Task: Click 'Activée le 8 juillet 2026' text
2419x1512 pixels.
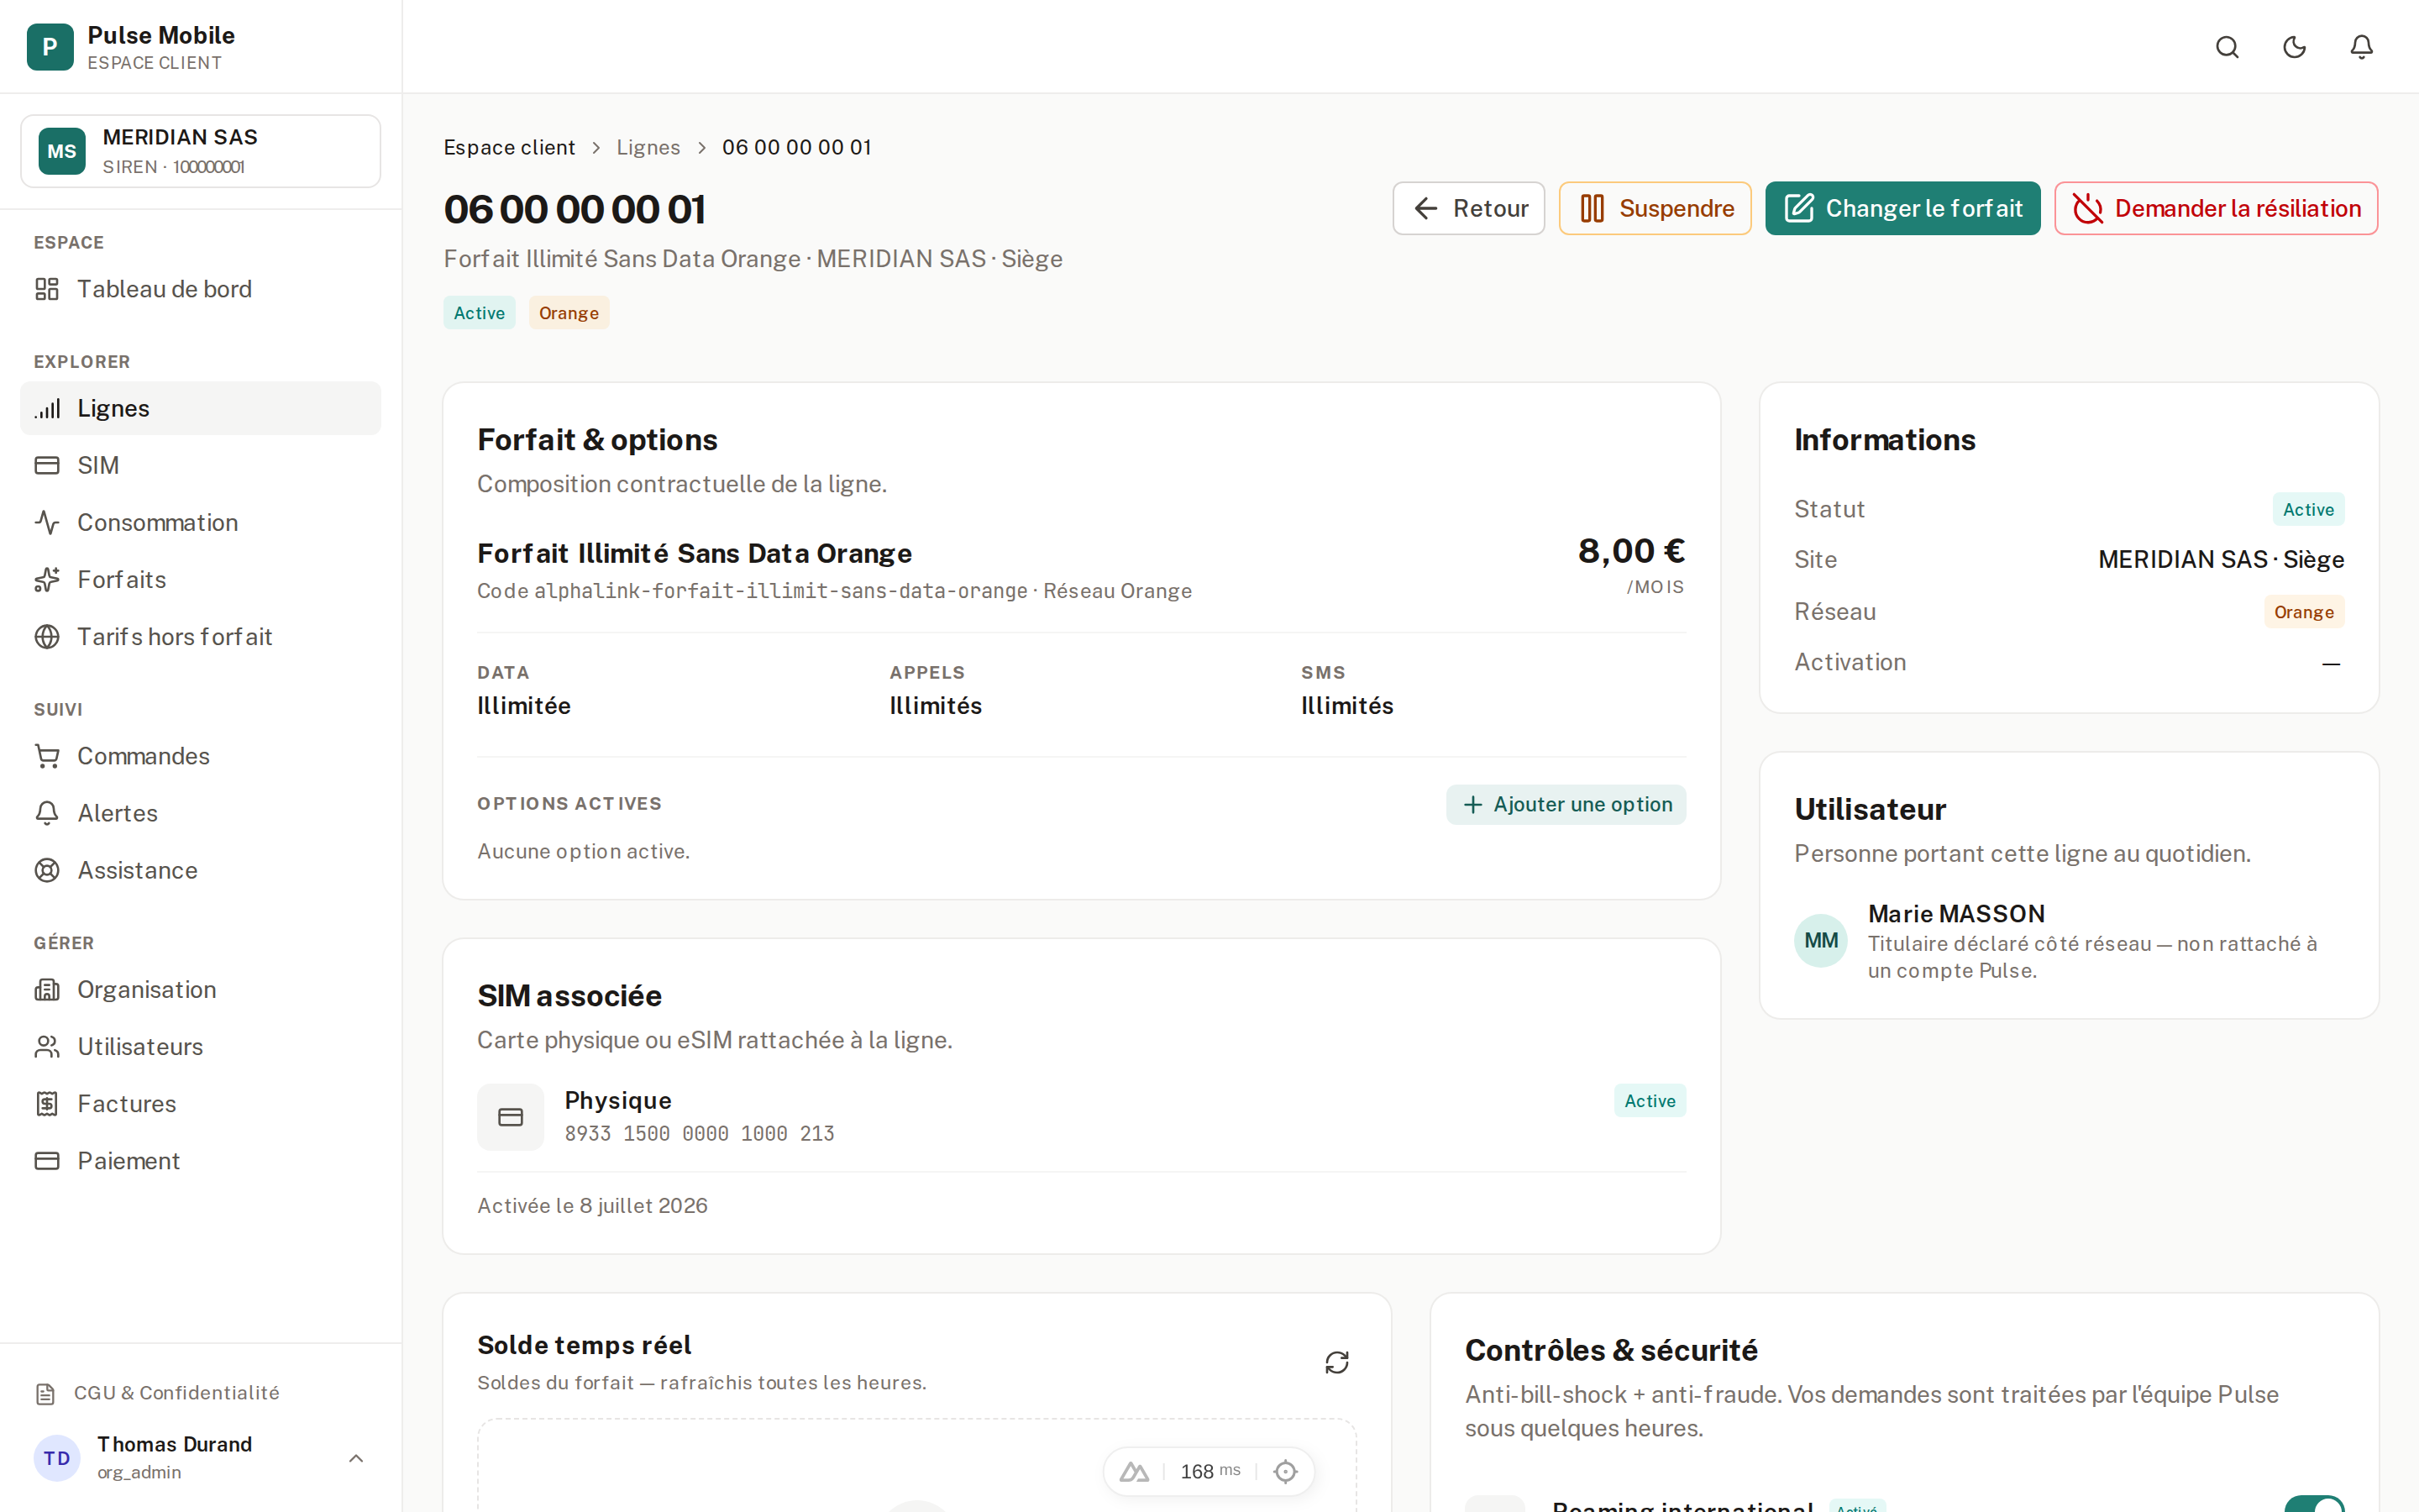Action: (593, 1205)
